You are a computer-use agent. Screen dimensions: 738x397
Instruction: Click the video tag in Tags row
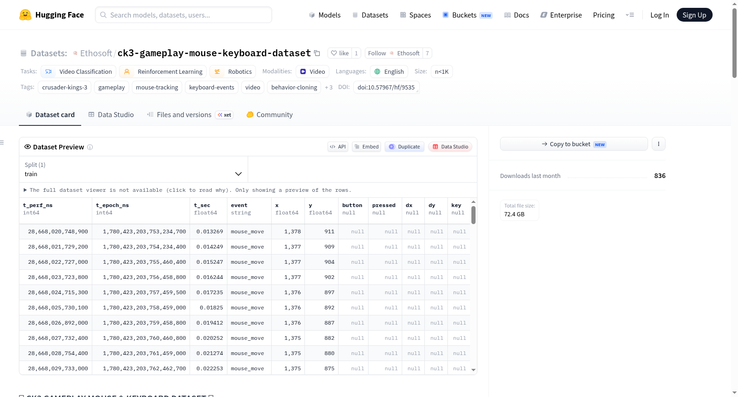point(253,87)
